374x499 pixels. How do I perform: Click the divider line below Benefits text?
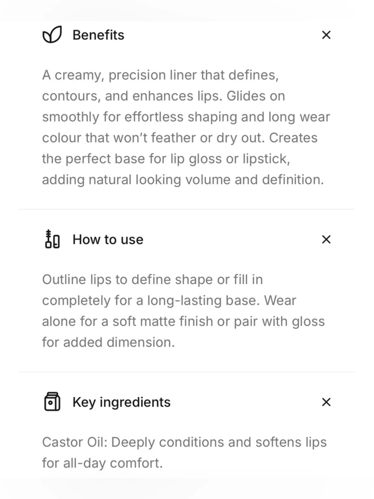187,209
